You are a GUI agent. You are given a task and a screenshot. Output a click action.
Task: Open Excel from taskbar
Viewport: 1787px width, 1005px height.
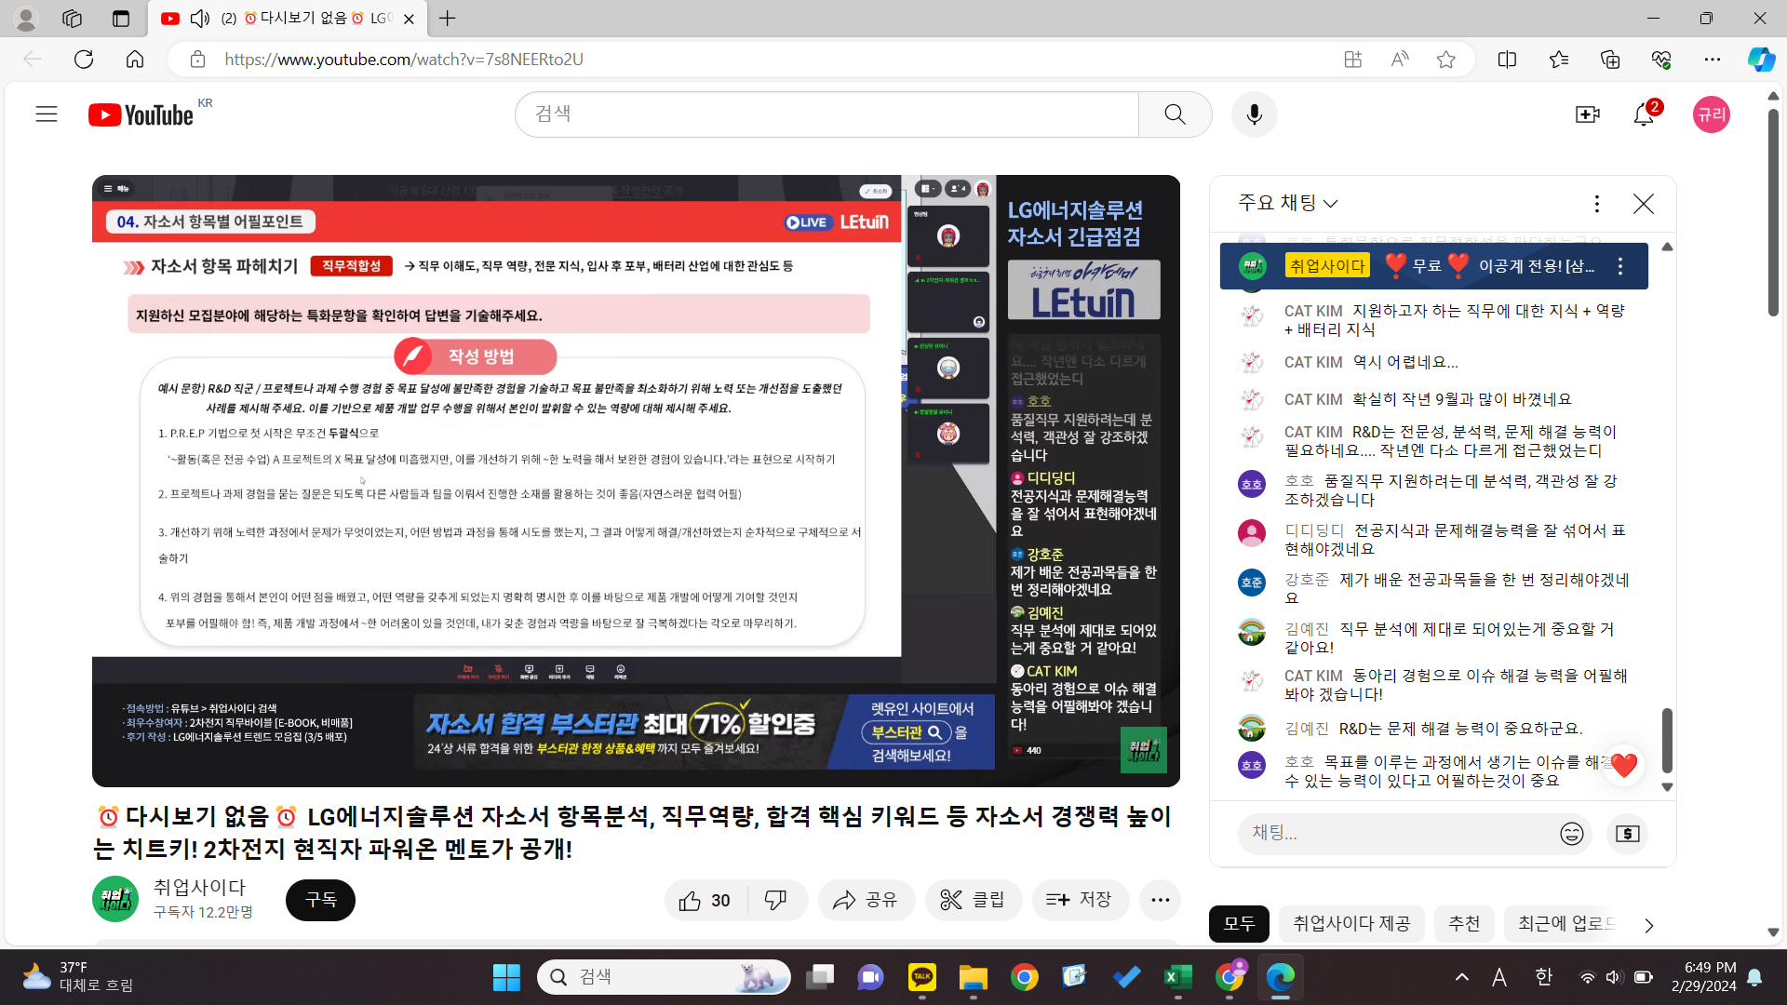[1177, 977]
